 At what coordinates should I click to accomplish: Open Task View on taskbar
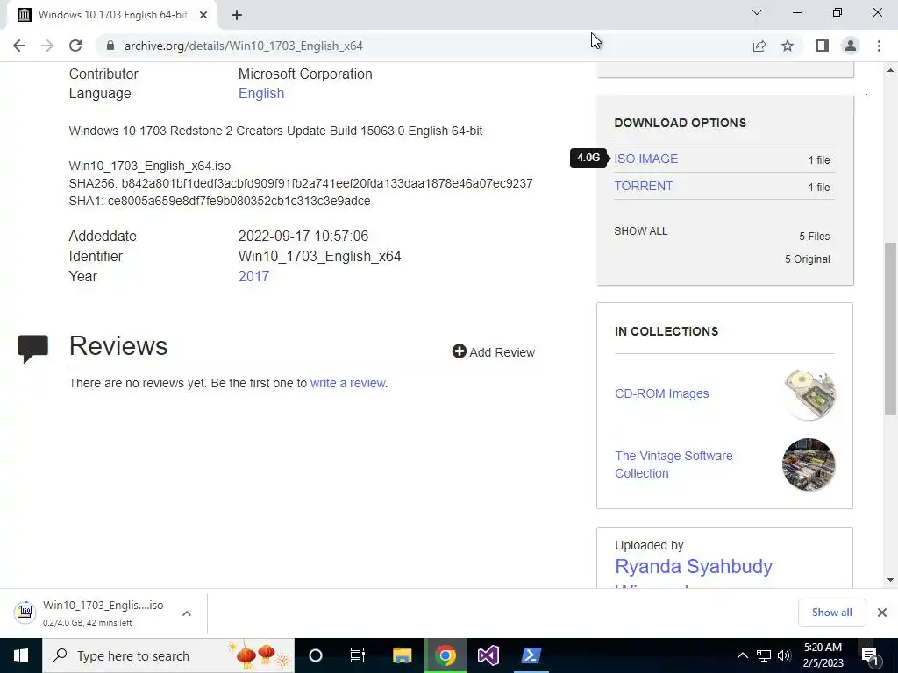[358, 655]
